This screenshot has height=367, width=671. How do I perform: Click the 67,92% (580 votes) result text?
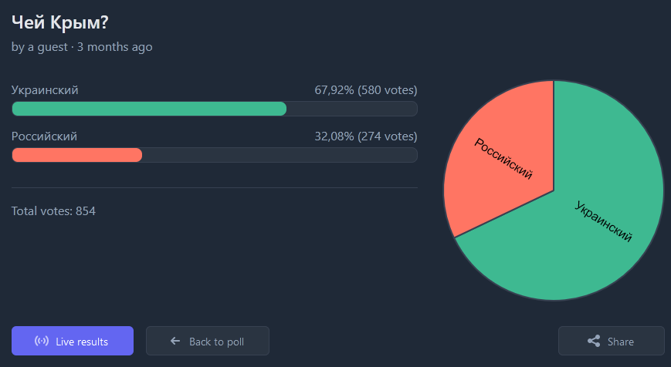pos(365,90)
